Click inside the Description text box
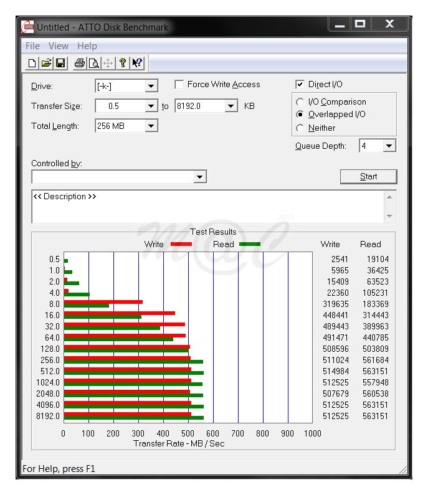Image resolution: width=428 pixels, height=495 pixels. [x=208, y=207]
